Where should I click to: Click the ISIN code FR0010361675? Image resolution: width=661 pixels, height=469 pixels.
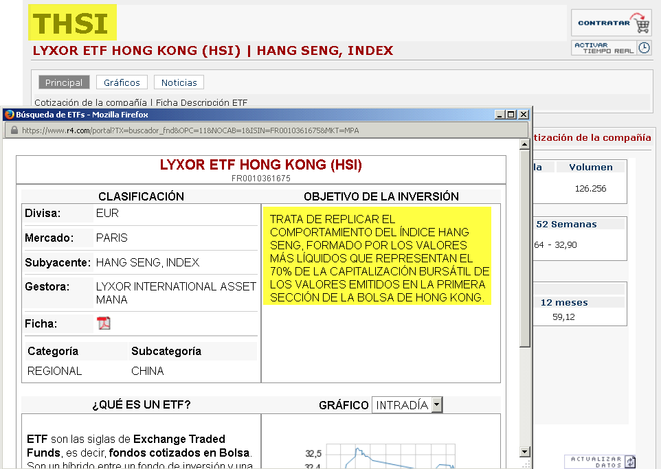(261, 179)
